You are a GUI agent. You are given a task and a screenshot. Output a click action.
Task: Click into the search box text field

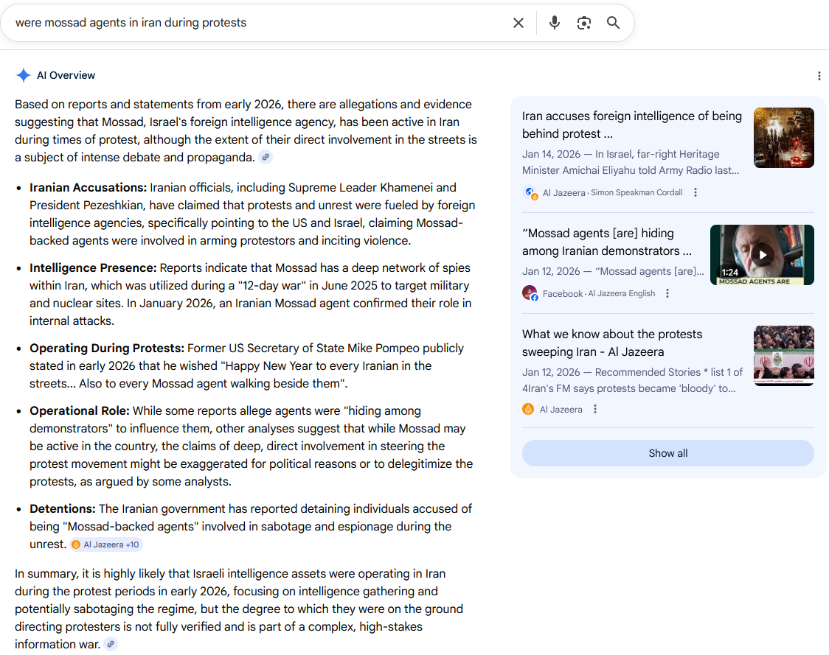coord(259,23)
